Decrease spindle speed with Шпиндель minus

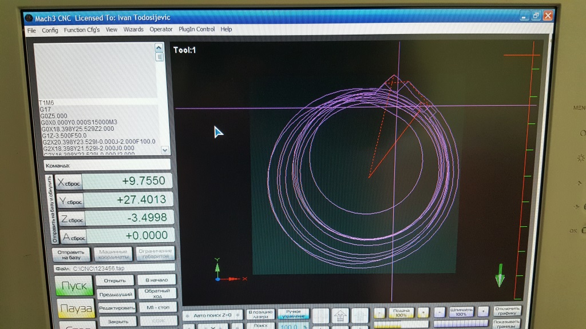pos(439,312)
